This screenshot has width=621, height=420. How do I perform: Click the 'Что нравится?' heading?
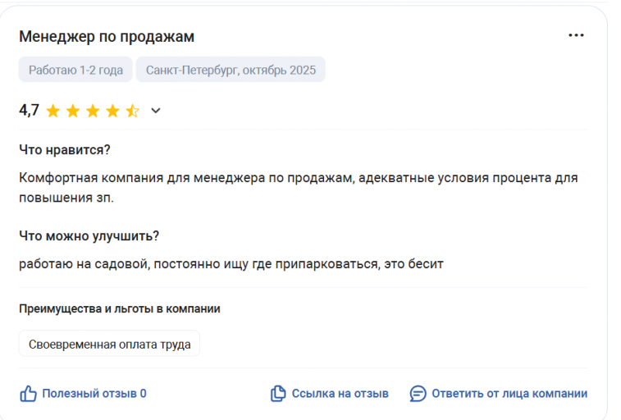pyautogui.click(x=65, y=150)
